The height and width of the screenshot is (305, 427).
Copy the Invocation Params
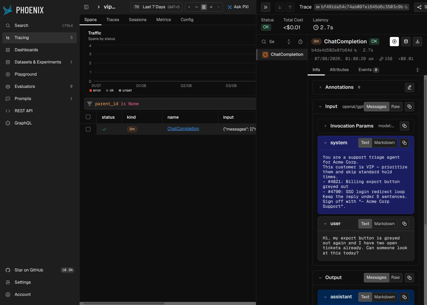404,126
